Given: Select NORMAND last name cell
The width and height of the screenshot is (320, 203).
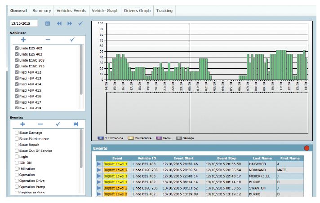Looking at the screenshot, I should coord(262,170).
